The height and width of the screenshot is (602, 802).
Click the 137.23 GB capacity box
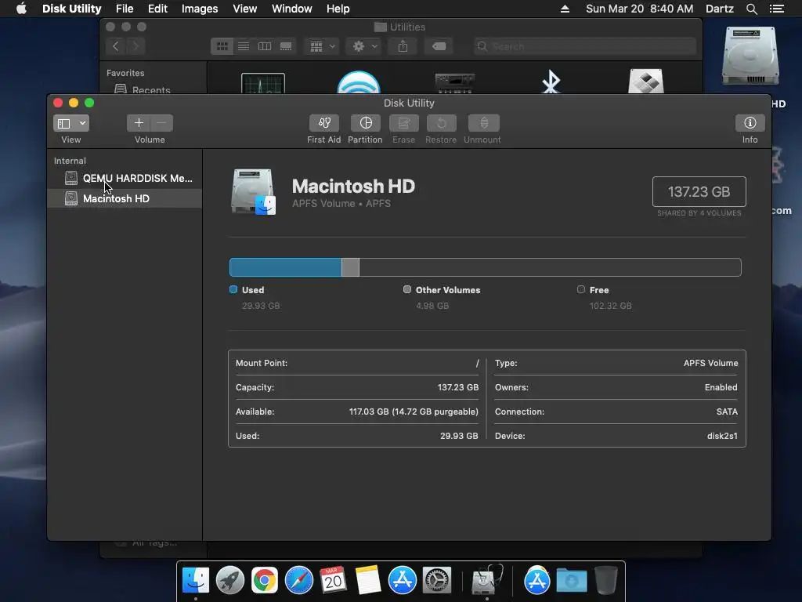699,191
